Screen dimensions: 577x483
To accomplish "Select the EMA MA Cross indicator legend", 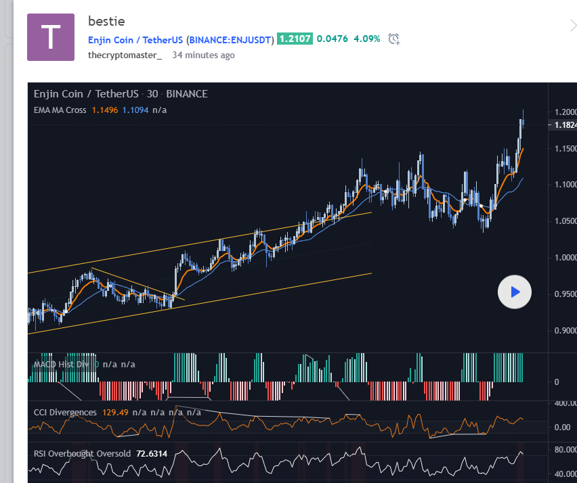I will click(x=60, y=110).
